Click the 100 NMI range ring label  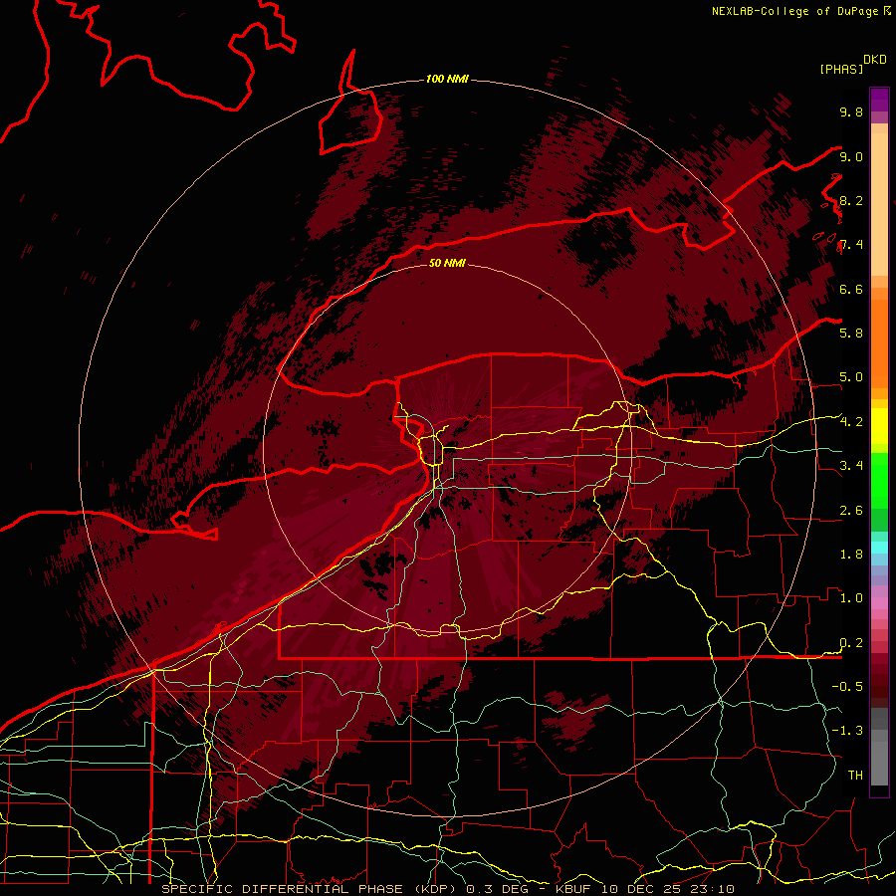point(447,79)
